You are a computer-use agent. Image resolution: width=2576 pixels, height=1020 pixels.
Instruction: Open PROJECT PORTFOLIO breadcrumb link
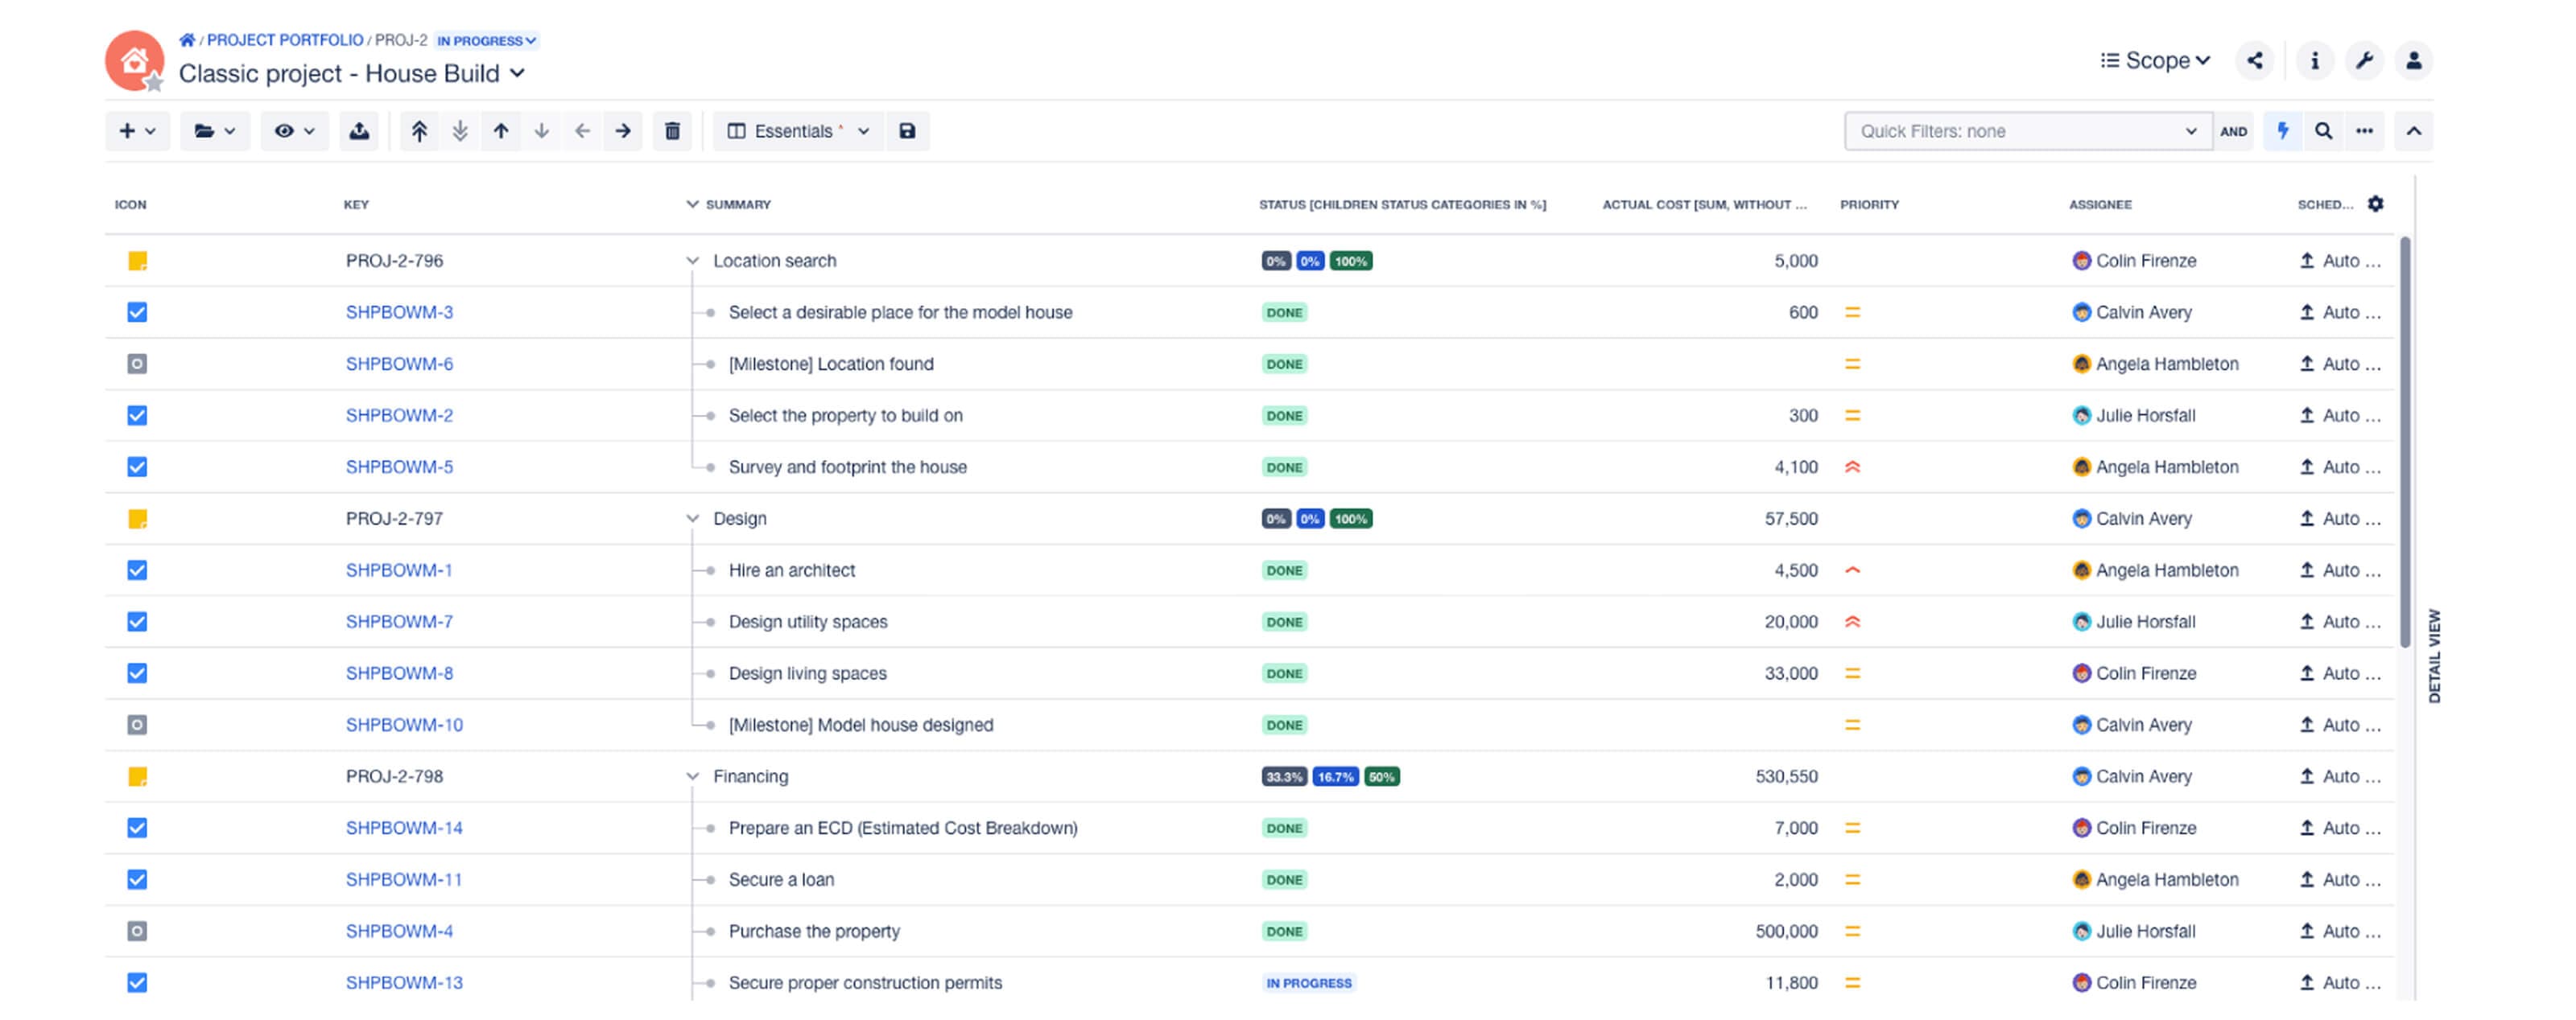(x=285, y=40)
